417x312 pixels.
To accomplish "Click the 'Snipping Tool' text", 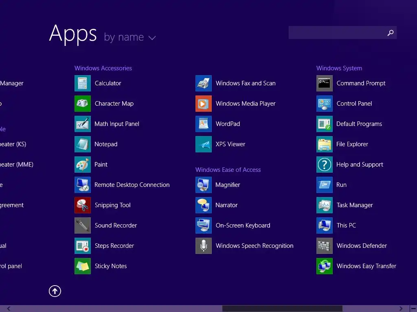I will (x=112, y=205).
